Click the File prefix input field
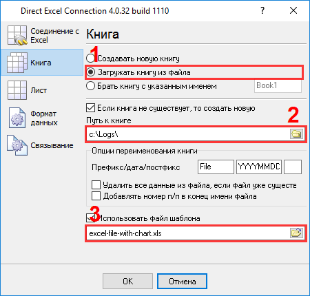310x296 pixels. point(216,167)
